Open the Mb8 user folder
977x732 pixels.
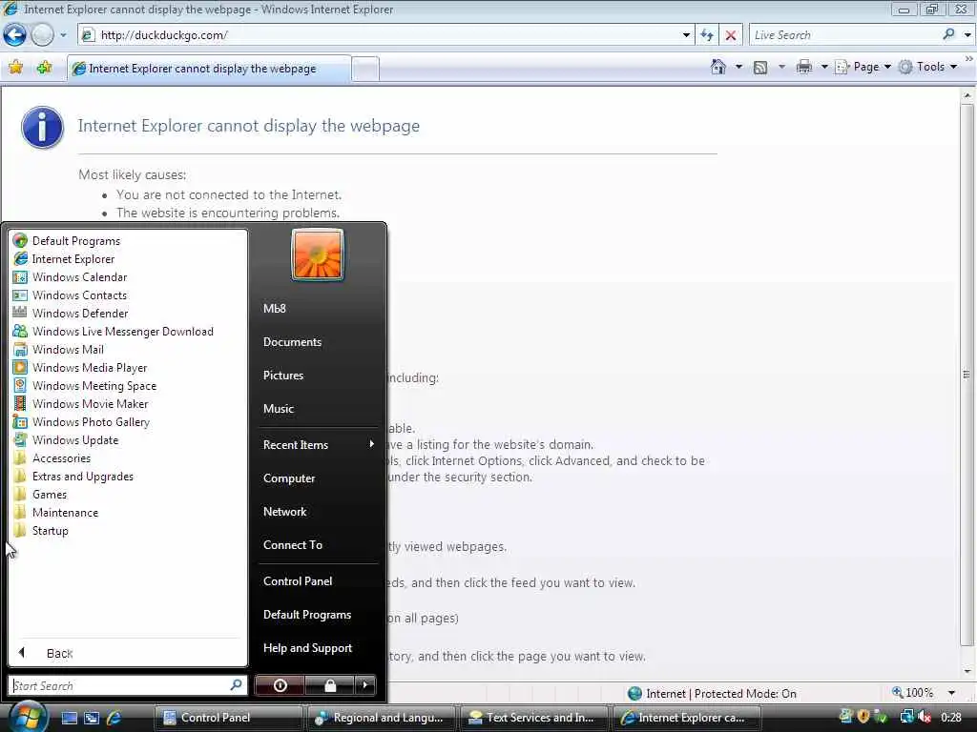coord(318,308)
